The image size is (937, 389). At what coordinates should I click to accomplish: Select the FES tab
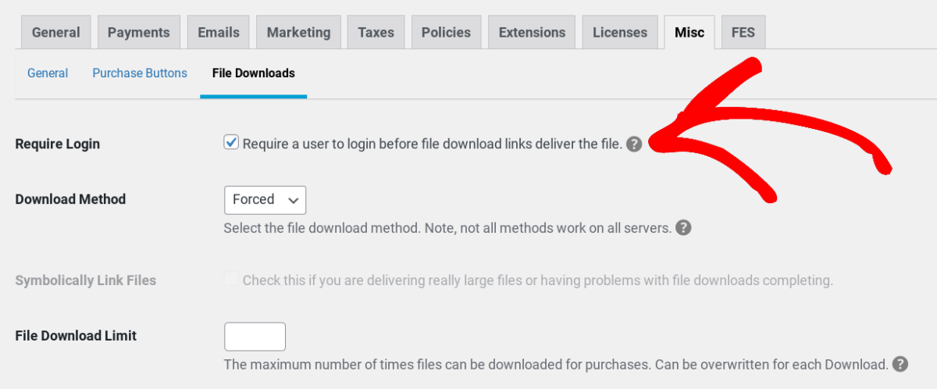coord(743,33)
